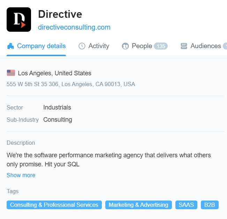Click the B2B tag
227x219 pixels.
coord(210,205)
